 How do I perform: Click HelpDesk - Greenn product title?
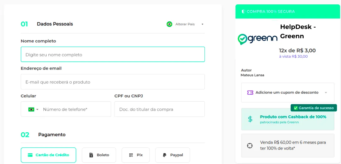pyautogui.click(x=298, y=32)
